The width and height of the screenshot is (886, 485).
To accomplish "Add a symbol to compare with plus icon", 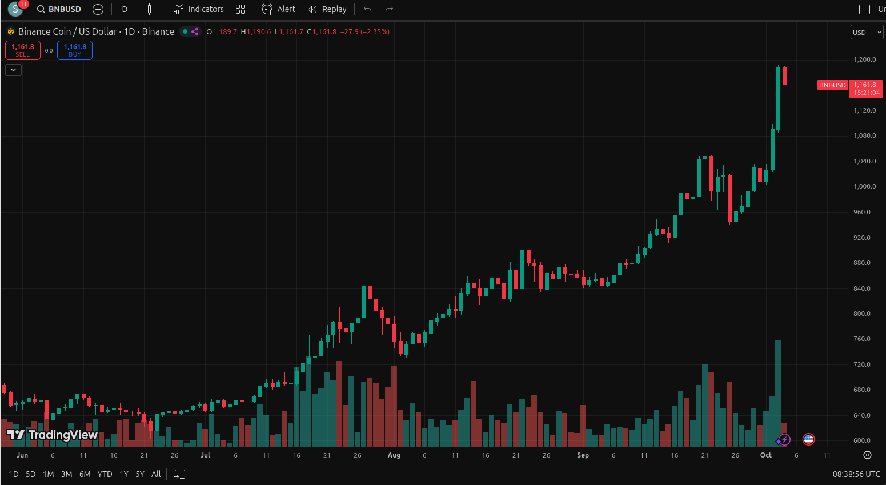I will tap(98, 9).
